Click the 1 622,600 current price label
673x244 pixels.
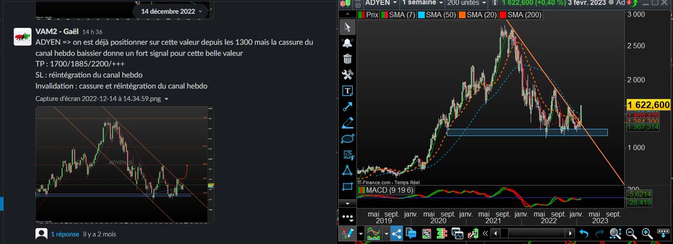pos(648,105)
